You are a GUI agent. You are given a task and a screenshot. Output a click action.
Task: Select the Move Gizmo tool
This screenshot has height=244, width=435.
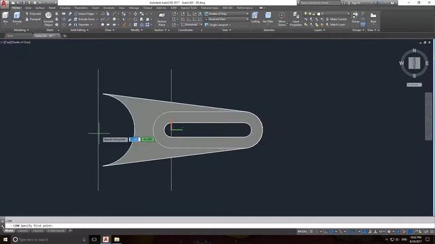pos(281,19)
